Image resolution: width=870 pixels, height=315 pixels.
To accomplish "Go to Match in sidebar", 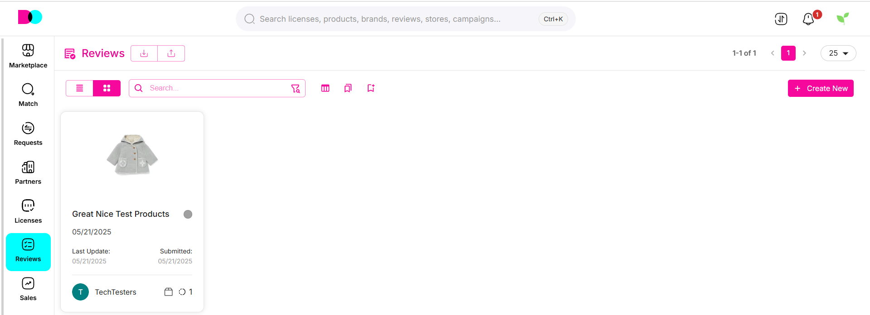I will tap(28, 95).
